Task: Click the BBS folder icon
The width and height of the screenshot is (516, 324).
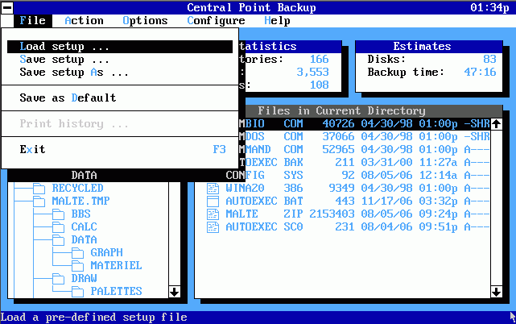Action: coord(59,214)
